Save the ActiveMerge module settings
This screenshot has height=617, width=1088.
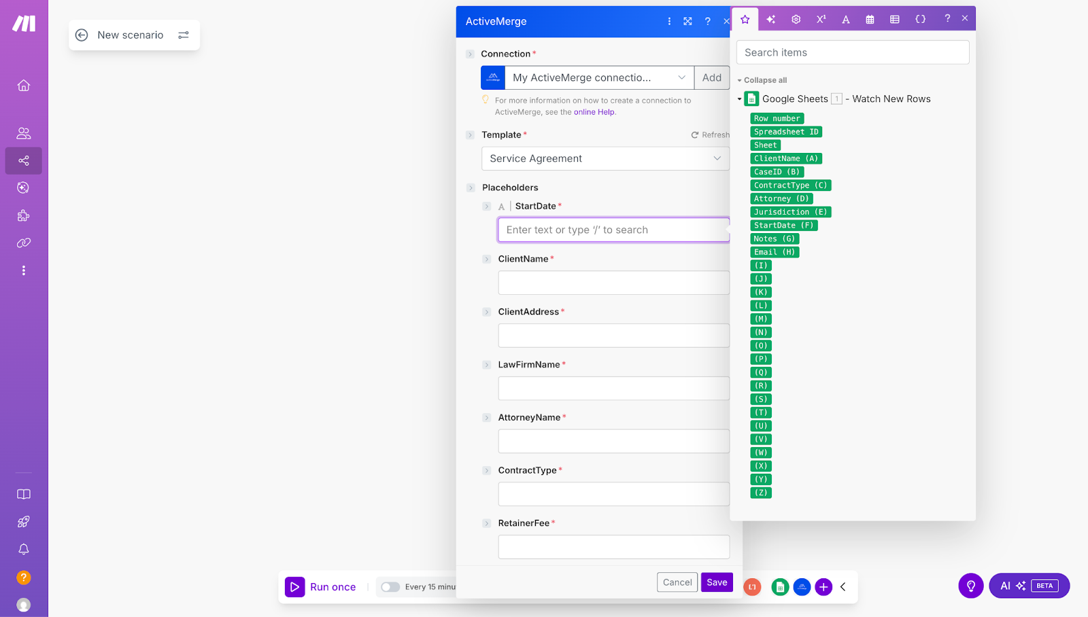point(716,582)
